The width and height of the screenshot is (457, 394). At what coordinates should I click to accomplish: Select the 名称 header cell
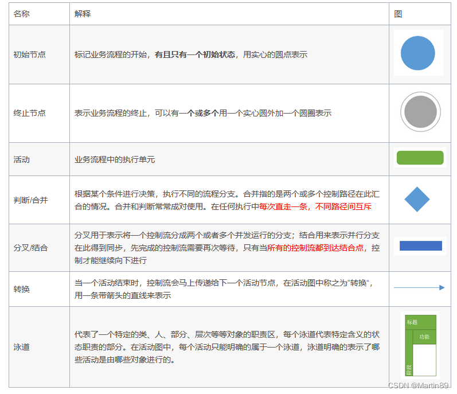pos(39,14)
